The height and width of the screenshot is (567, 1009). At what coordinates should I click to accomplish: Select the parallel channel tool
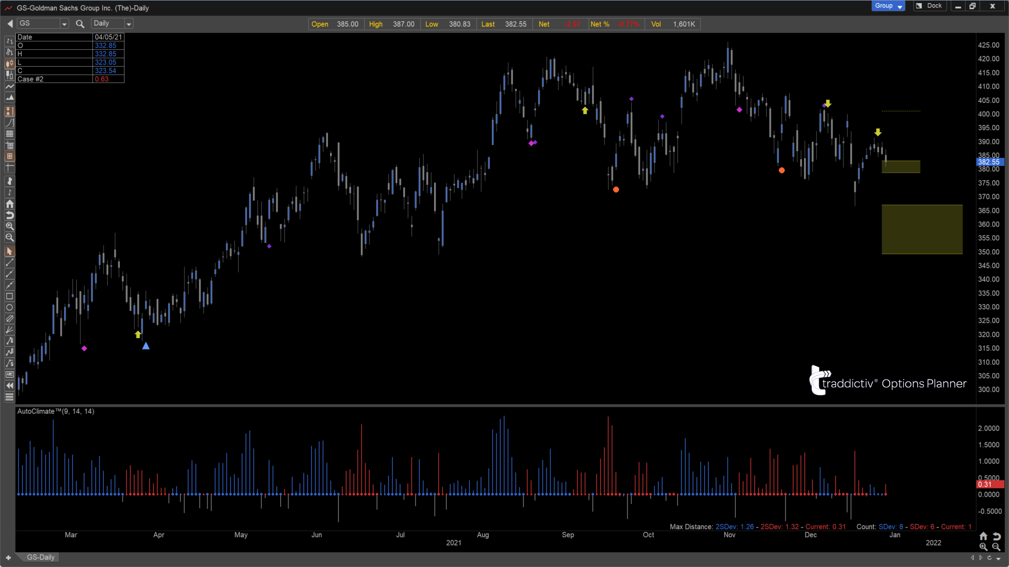point(9,319)
